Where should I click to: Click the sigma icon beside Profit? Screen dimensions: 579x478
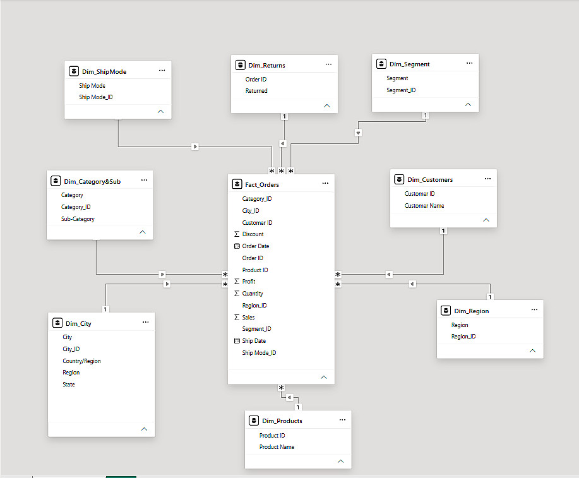[237, 282]
